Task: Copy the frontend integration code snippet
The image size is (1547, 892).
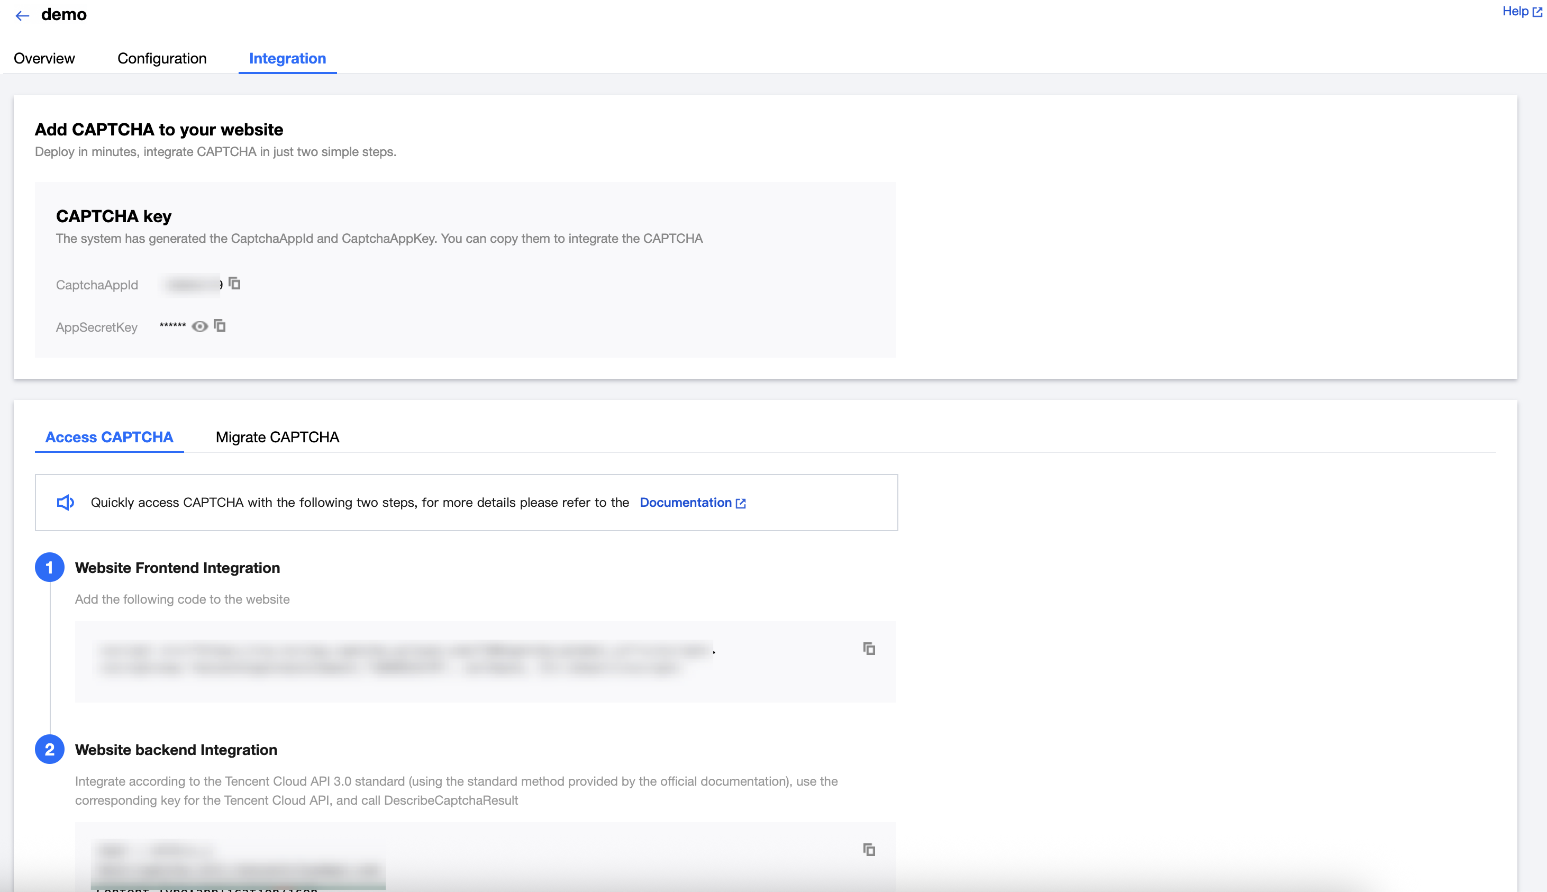Action: click(869, 648)
